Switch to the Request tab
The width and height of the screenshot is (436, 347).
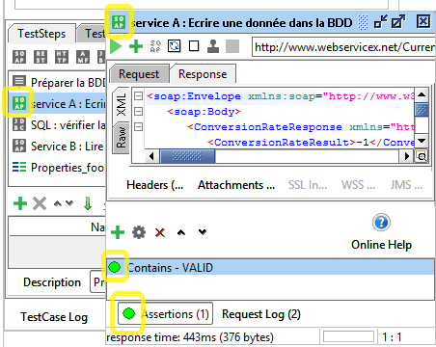click(139, 74)
